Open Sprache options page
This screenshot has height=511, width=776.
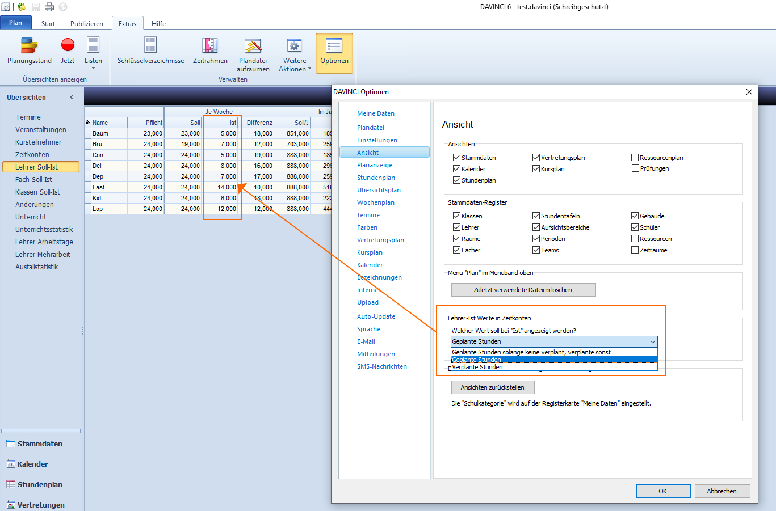369,329
